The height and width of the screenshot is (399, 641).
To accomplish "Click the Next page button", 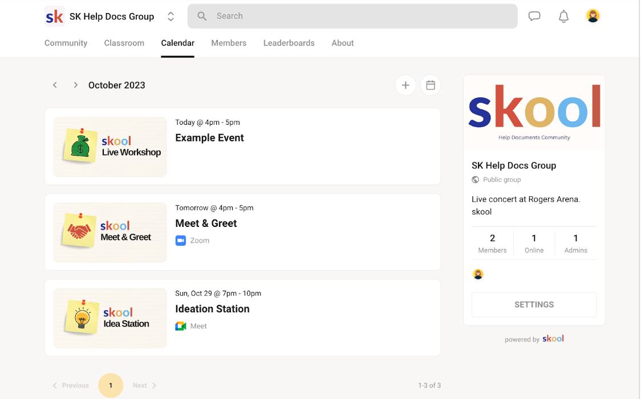I will click(x=144, y=385).
